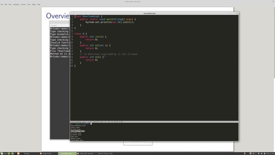Image resolution: width=275 pixels, height=155 pixels.
Task: Click the shield icon in system tray
Action: click(251, 153)
